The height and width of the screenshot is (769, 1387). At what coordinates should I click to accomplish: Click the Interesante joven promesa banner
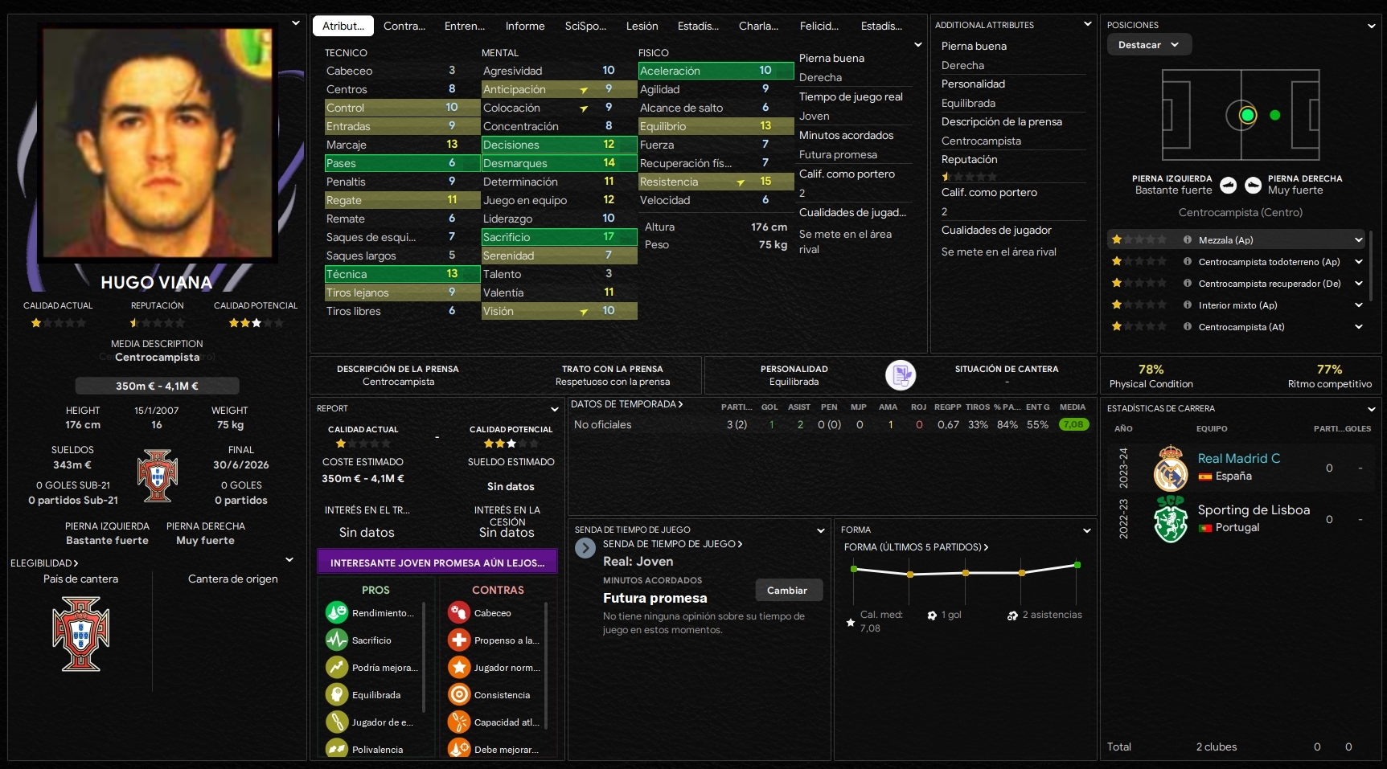[x=437, y=562]
